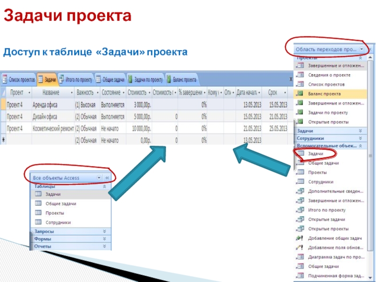Click the Сведения о проекте form icon

(x=300, y=75)
